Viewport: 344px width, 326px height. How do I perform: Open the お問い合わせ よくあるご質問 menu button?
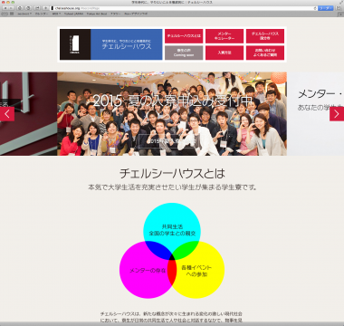pyautogui.click(x=265, y=53)
